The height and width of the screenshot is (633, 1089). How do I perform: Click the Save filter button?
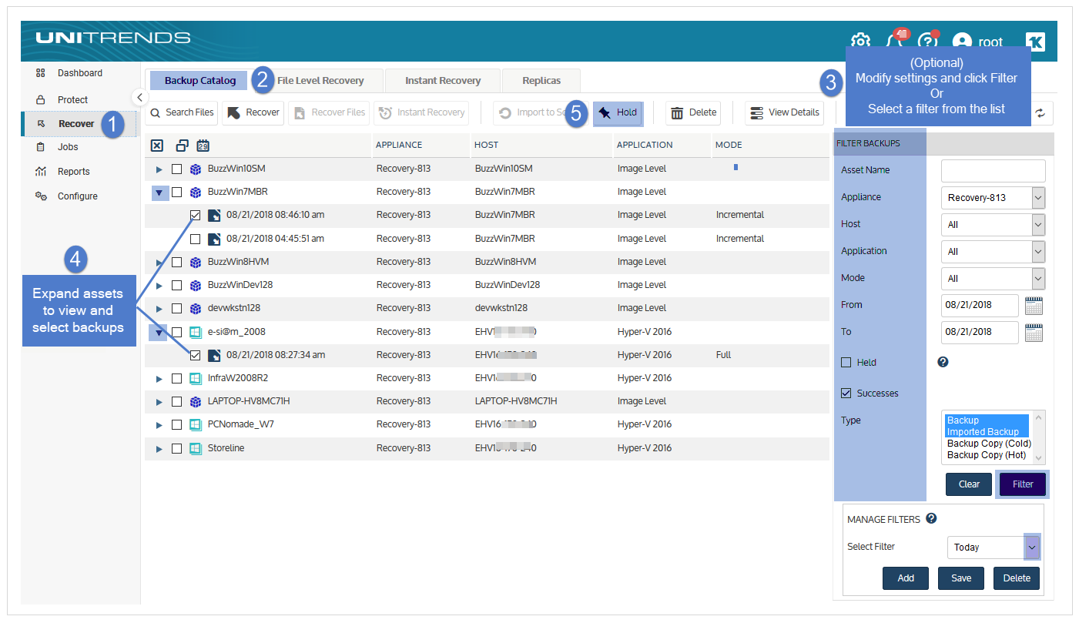(x=961, y=578)
